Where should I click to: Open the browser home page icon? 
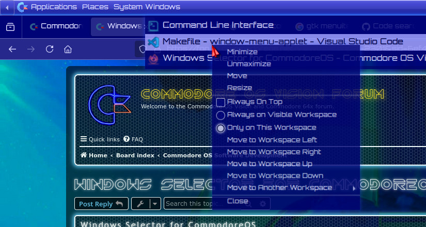[x=68, y=49]
